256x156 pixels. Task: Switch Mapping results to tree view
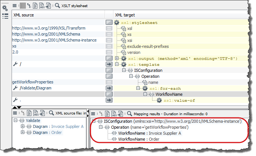[x=101, y=114]
